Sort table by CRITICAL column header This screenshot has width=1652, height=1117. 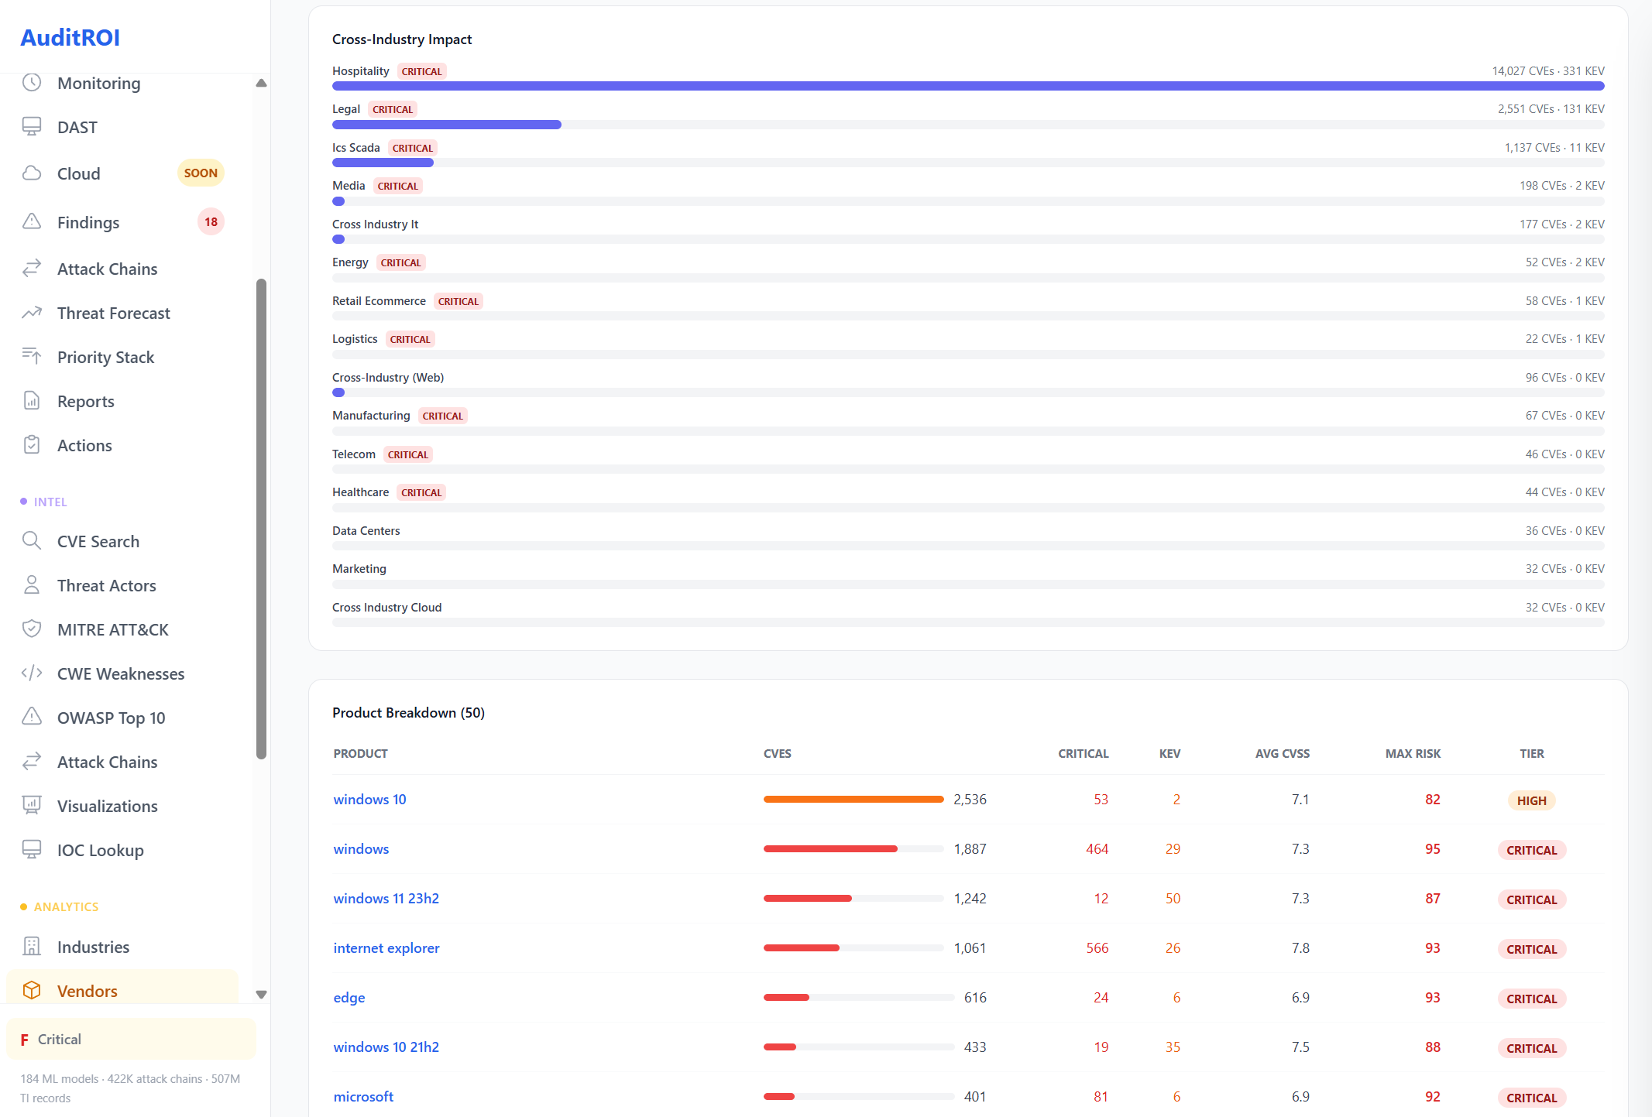[x=1083, y=754]
